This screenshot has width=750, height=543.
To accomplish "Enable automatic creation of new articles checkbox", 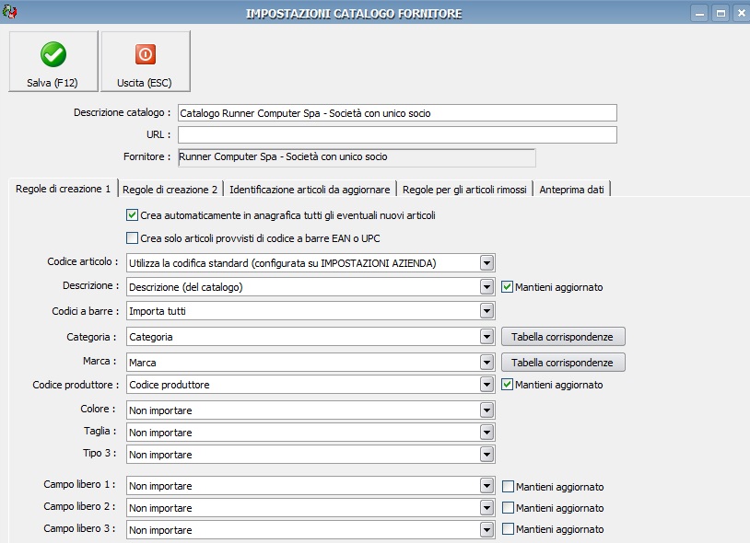I will (132, 215).
